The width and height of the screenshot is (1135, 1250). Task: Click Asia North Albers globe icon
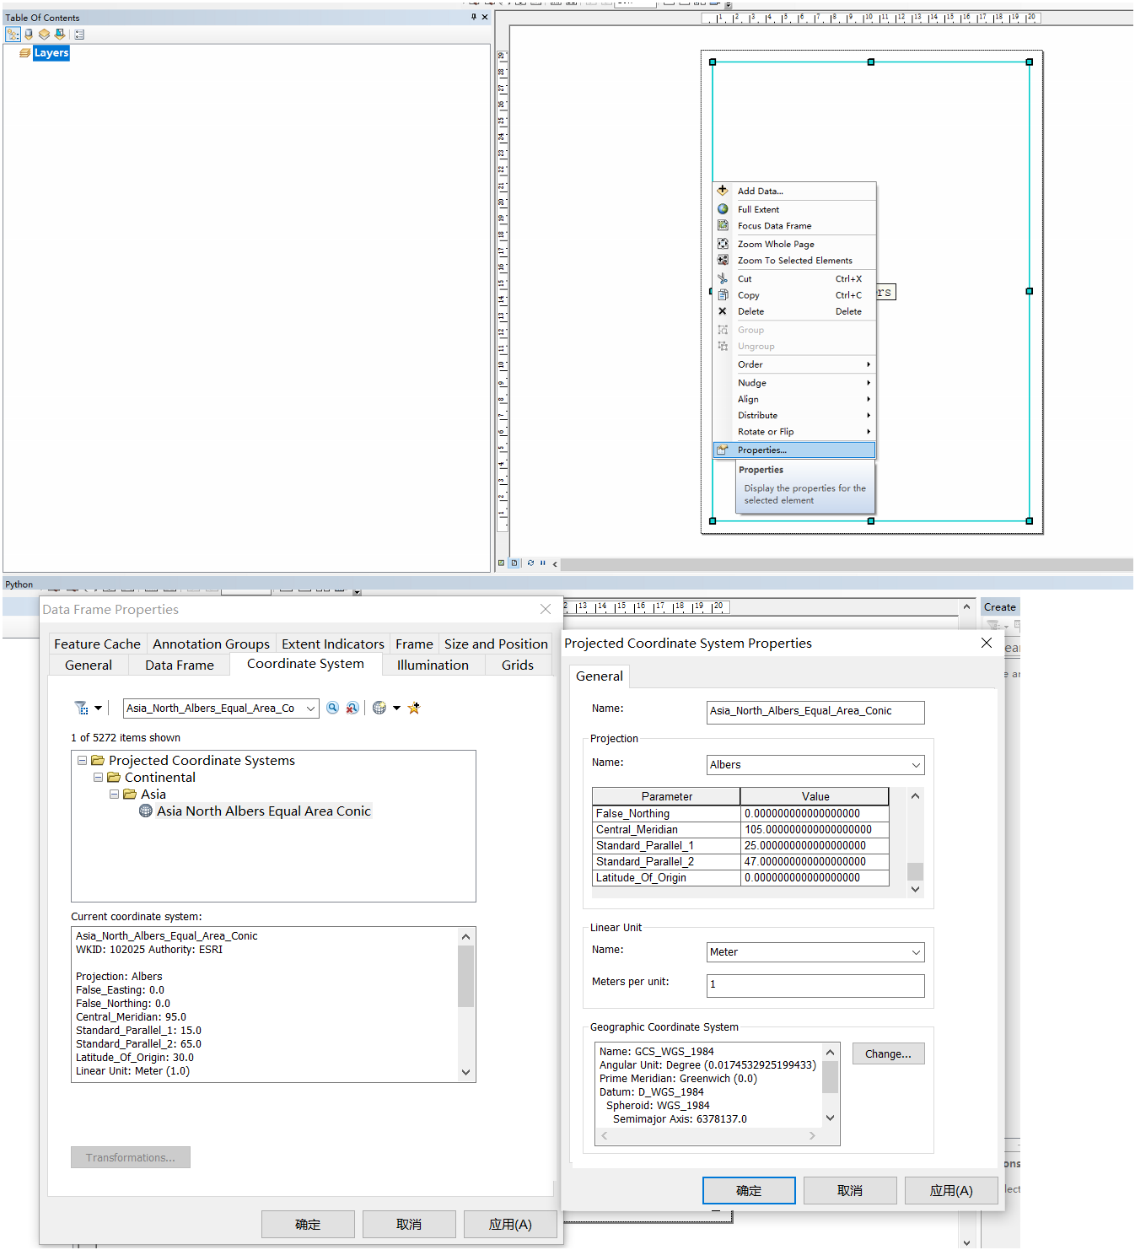click(146, 811)
